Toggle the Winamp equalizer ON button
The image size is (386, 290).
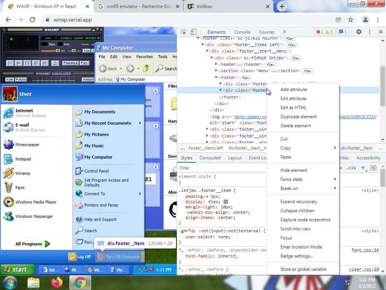pos(9,79)
